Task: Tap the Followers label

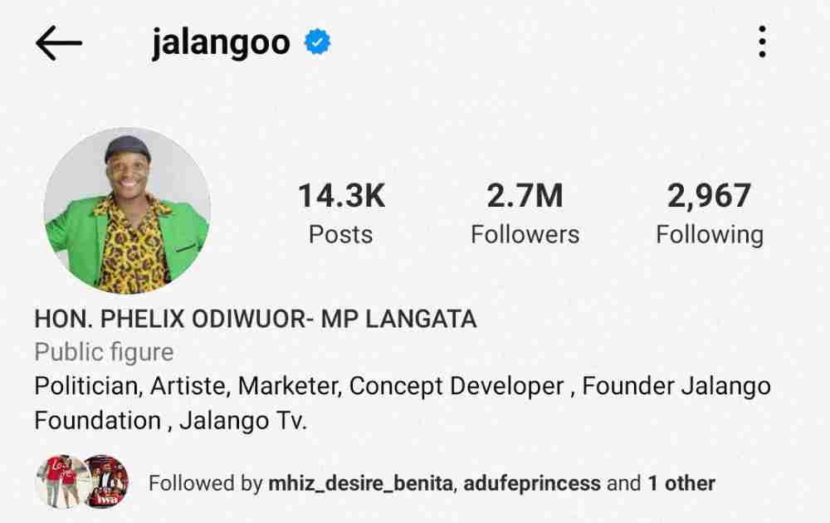Action: click(x=525, y=234)
